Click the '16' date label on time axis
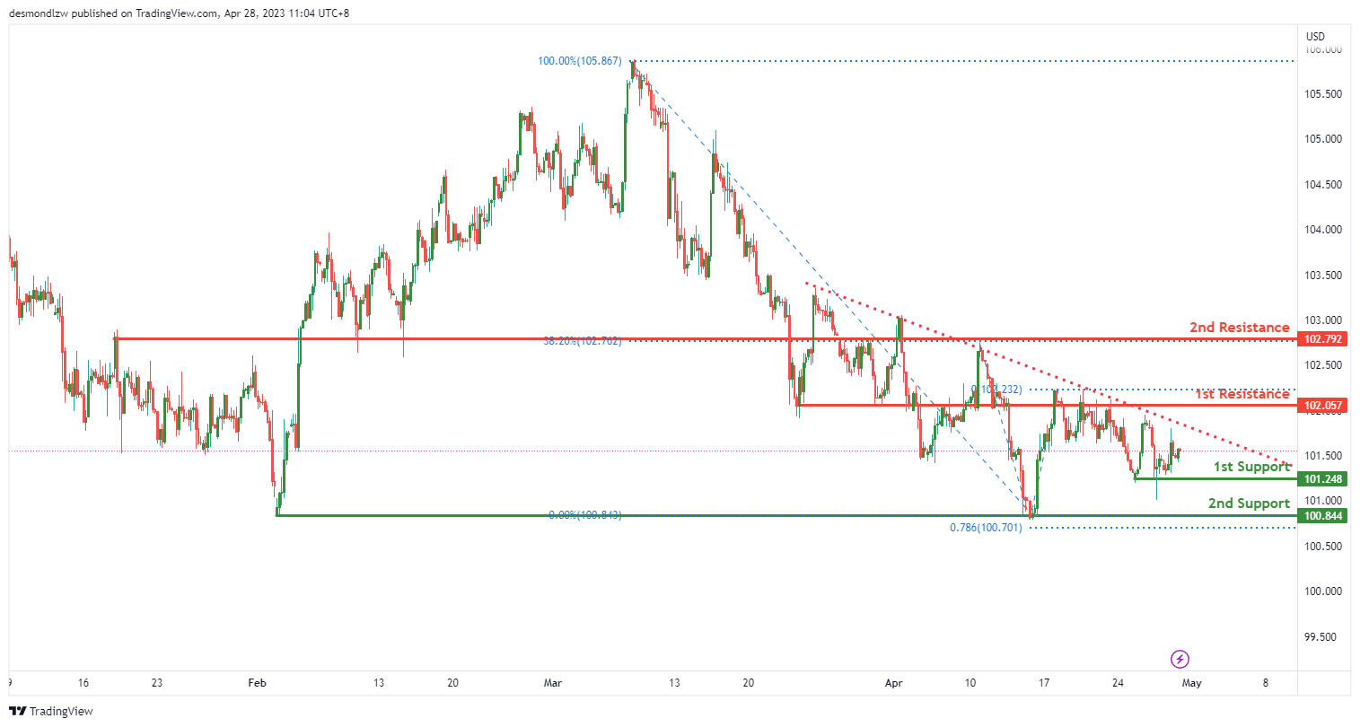1360x727 pixels. tap(83, 683)
